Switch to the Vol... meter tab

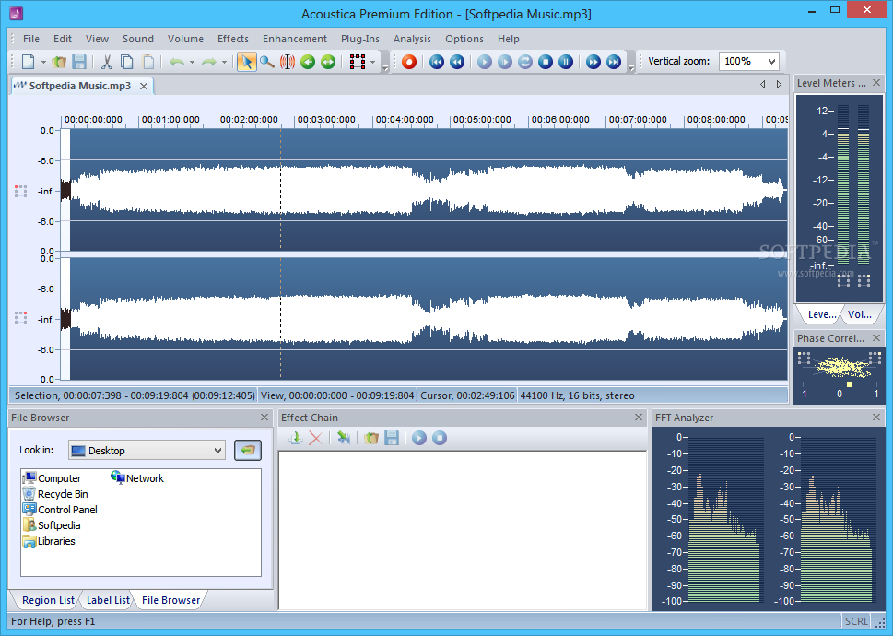point(860,314)
